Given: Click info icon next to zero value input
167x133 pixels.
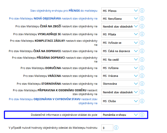Looking at the screenshot, I should pyautogui.click(x=116, y=128).
